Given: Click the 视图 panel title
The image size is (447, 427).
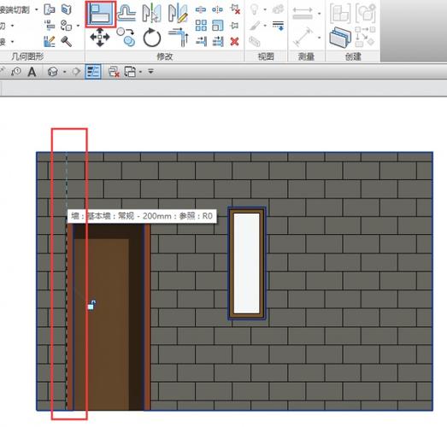Looking at the screenshot, I should [x=266, y=56].
